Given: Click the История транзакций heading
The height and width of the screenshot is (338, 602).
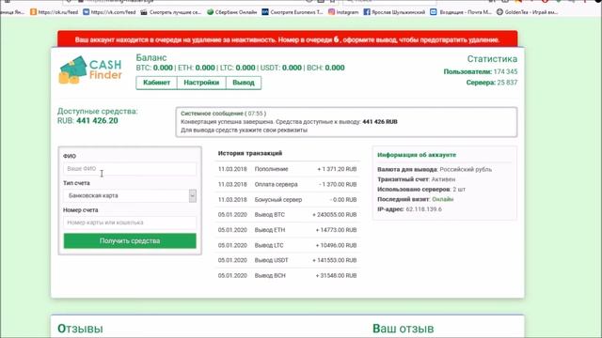Looking at the screenshot, I should 250,153.
